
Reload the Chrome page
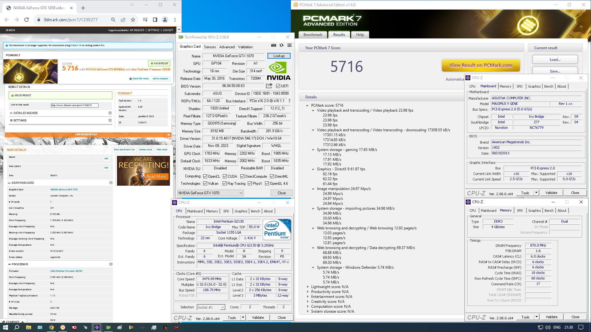click(x=26, y=20)
